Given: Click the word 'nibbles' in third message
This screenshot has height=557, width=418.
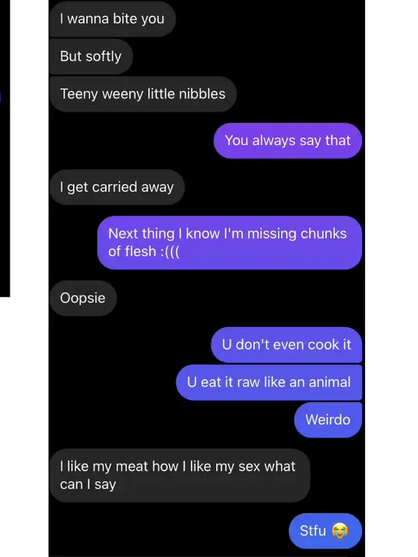Looking at the screenshot, I should coord(202,94).
